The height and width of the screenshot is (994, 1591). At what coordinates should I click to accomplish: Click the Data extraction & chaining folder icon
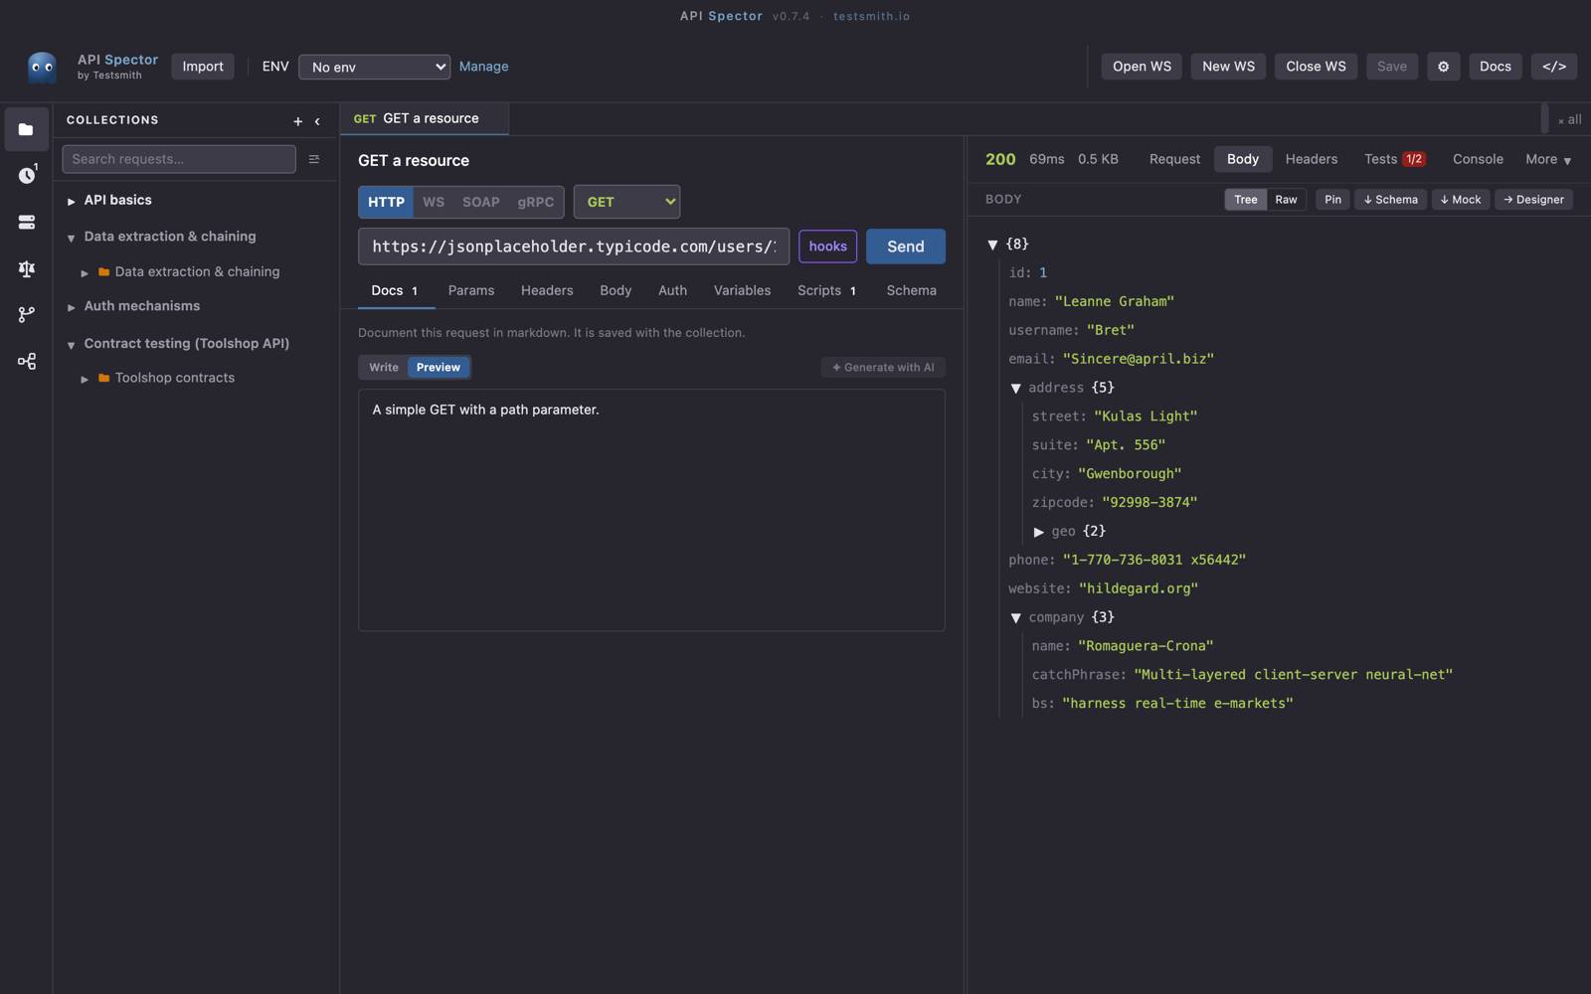coord(103,271)
